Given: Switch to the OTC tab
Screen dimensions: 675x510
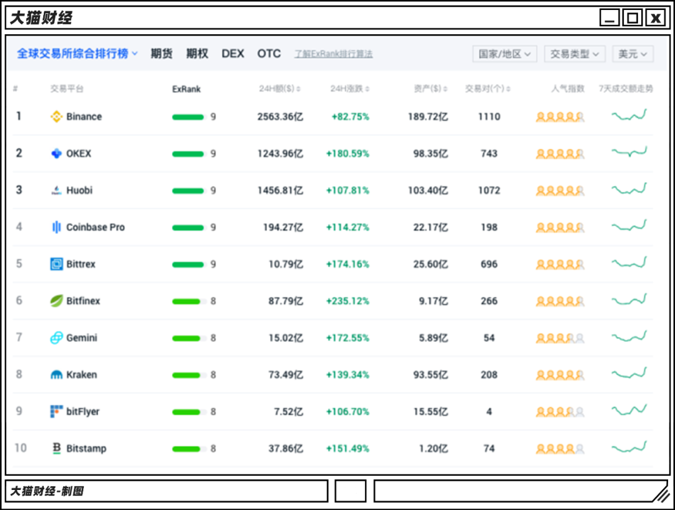Looking at the screenshot, I should pyautogui.click(x=269, y=54).
